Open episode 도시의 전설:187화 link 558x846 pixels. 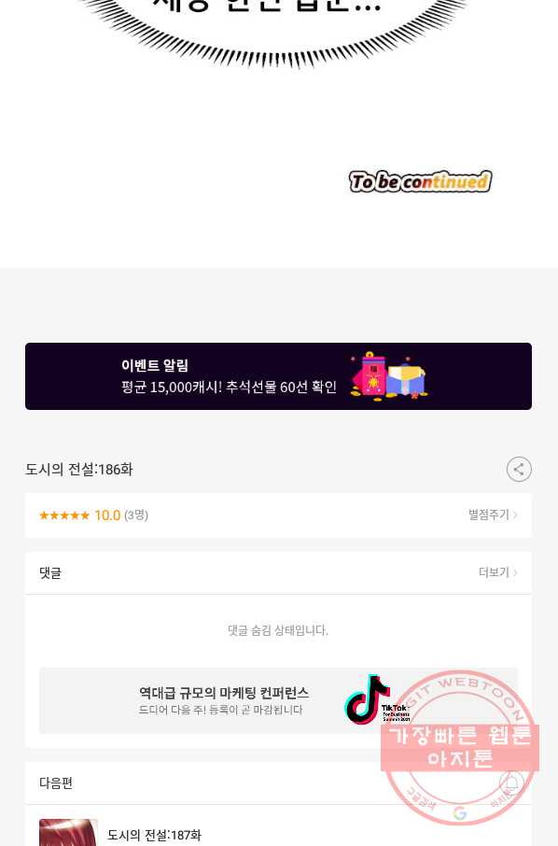[154, 835]
